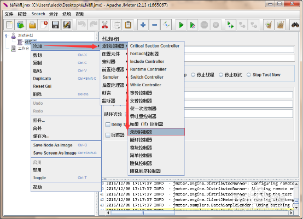Click Start no pauses icon
The width and height of the screenshot is (303, 219).
click(x=193, y=25)
